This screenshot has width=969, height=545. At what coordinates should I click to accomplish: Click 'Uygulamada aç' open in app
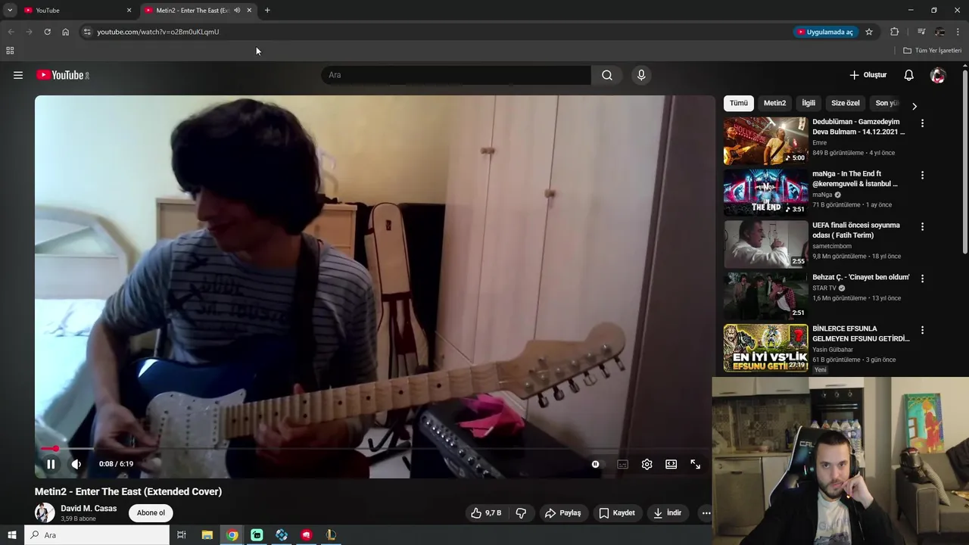pos(824,32)
